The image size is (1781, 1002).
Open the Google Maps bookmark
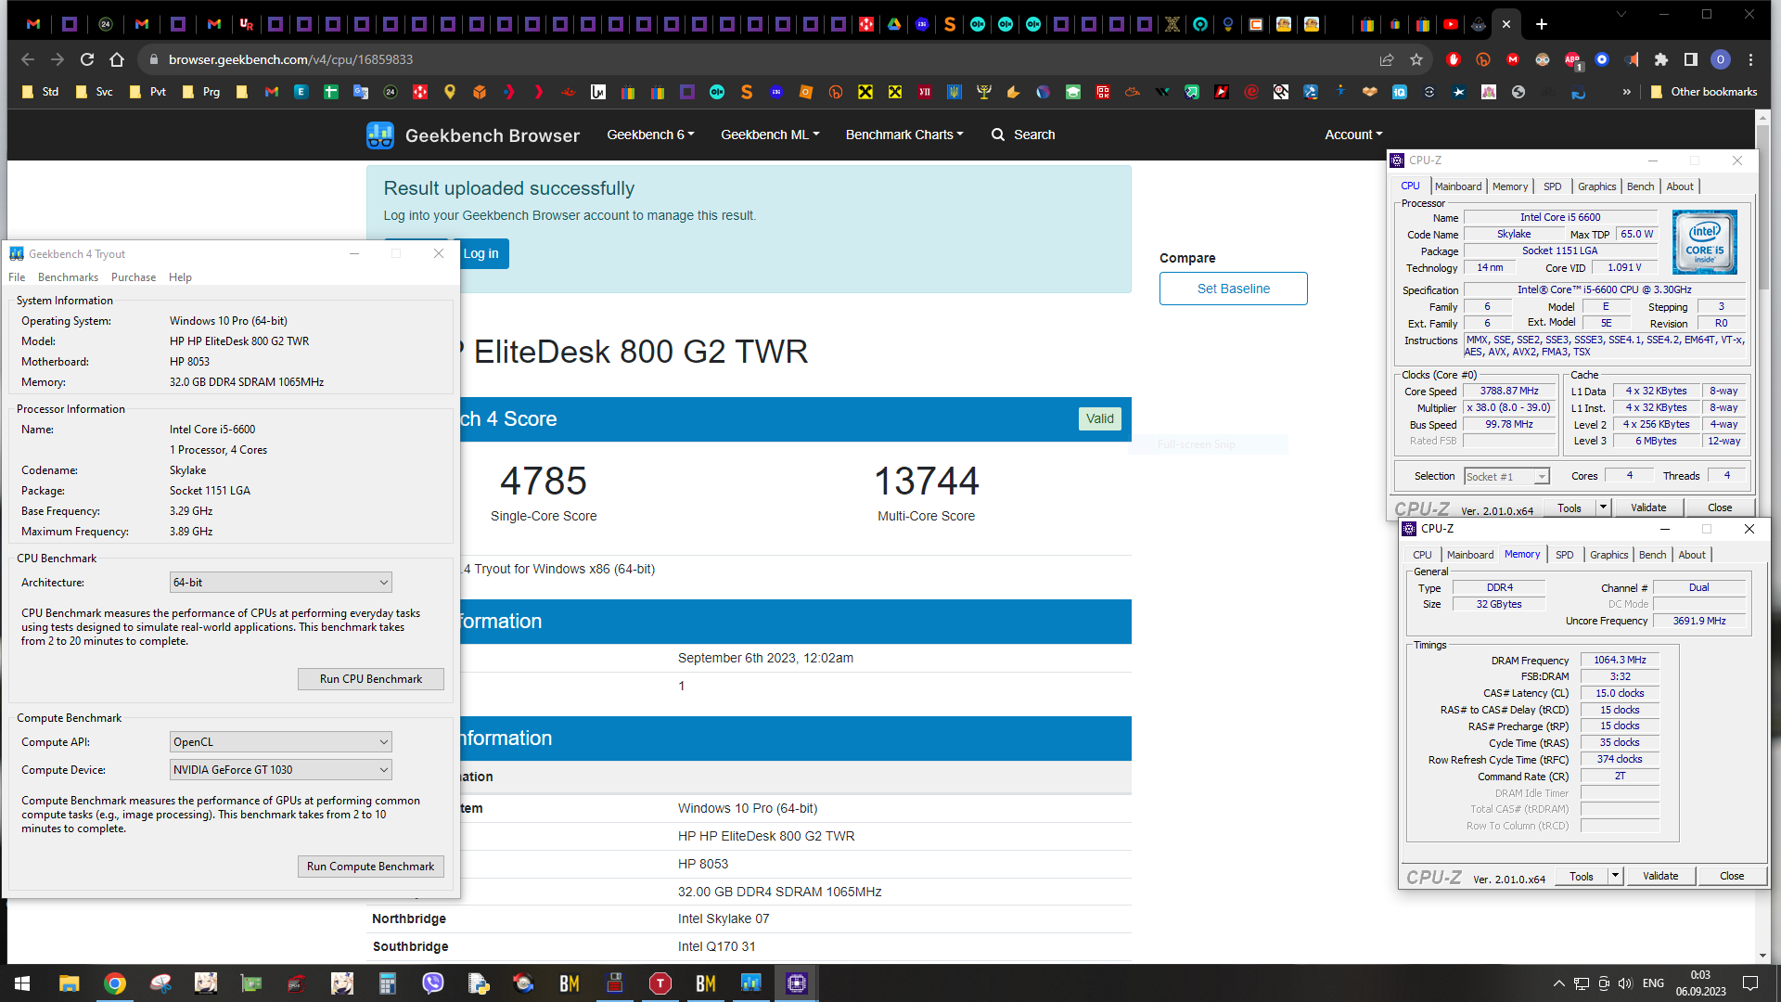(x=450, y=92)
